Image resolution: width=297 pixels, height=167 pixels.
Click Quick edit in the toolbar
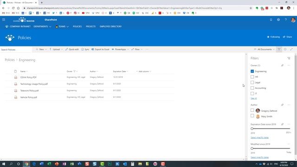coord(72,50)
